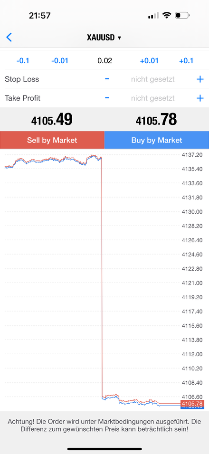Image resolution: width=209 pixels, height=454 pixels.
Task: Select the Take Profit value field
Action: point(152,98)
